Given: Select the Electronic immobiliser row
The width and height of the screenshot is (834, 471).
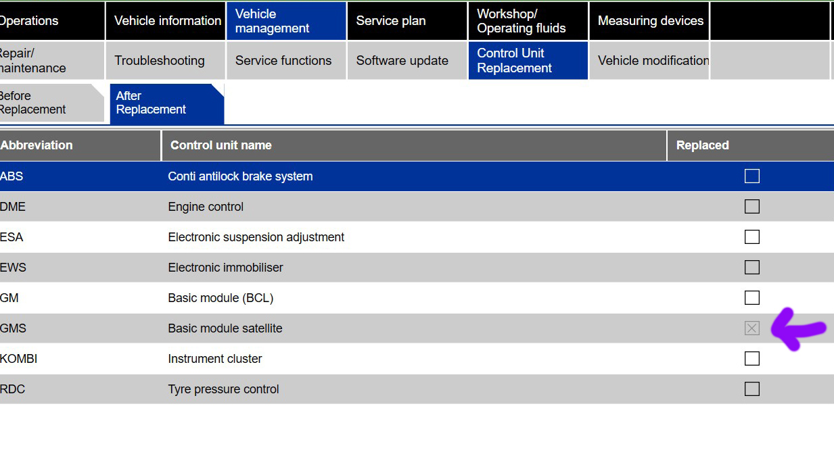Looking at the screenshot, I should pos(226,268).
